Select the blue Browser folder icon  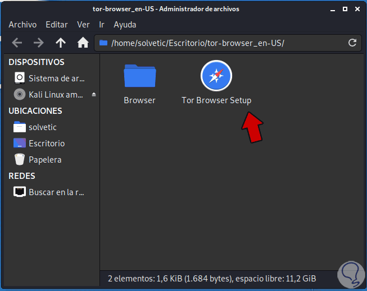pos(140,76)
